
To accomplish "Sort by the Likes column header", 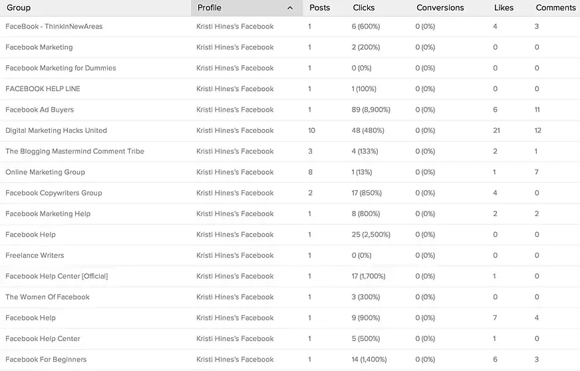I will point(504,8).
